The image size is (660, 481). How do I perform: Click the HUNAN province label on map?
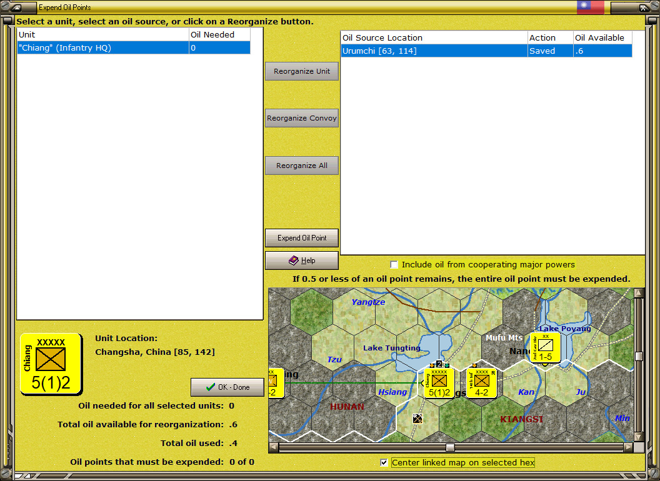347,407
